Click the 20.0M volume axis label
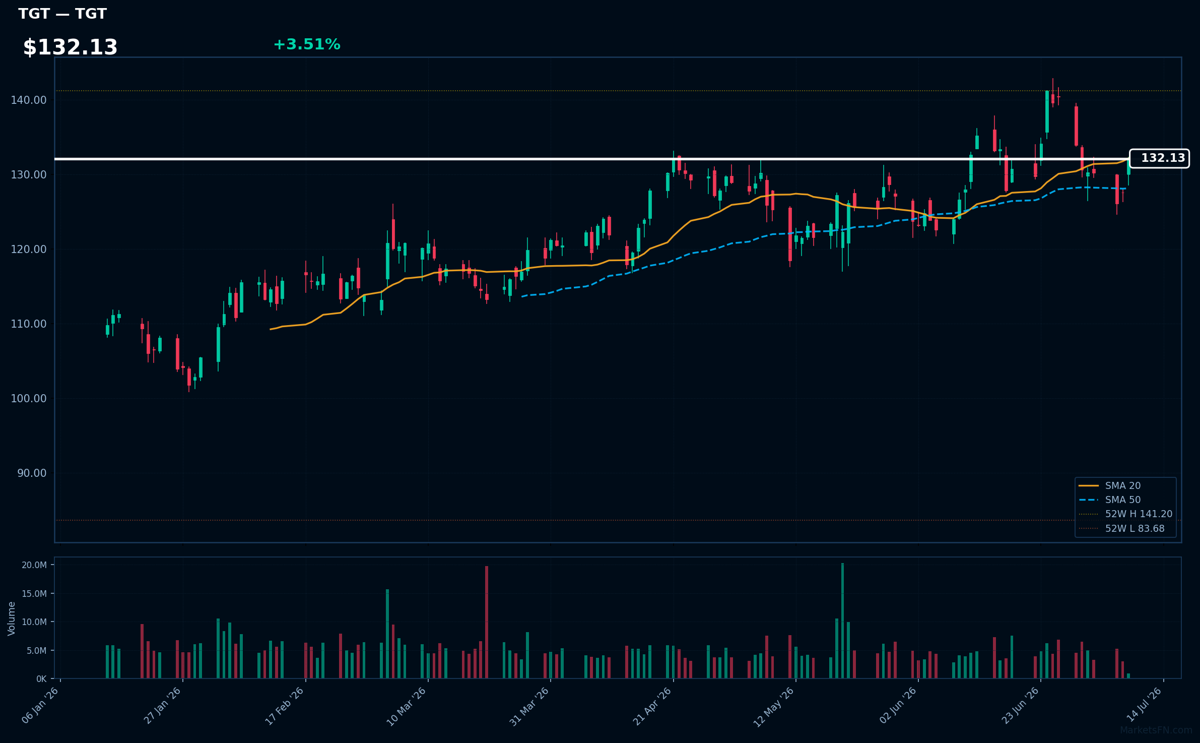Viewport: 1200px width, 743px height. (x=34, y=565)
